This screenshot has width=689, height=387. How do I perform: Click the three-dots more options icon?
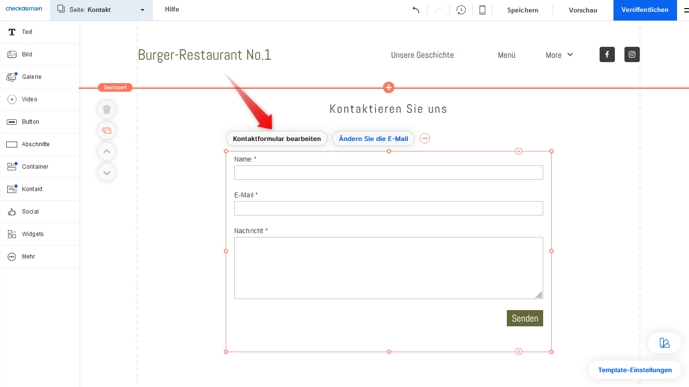tap(425, 139)
